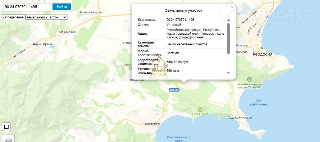Click the Коктебель town label
Screen dimensions: 320x142
(153, 124)
